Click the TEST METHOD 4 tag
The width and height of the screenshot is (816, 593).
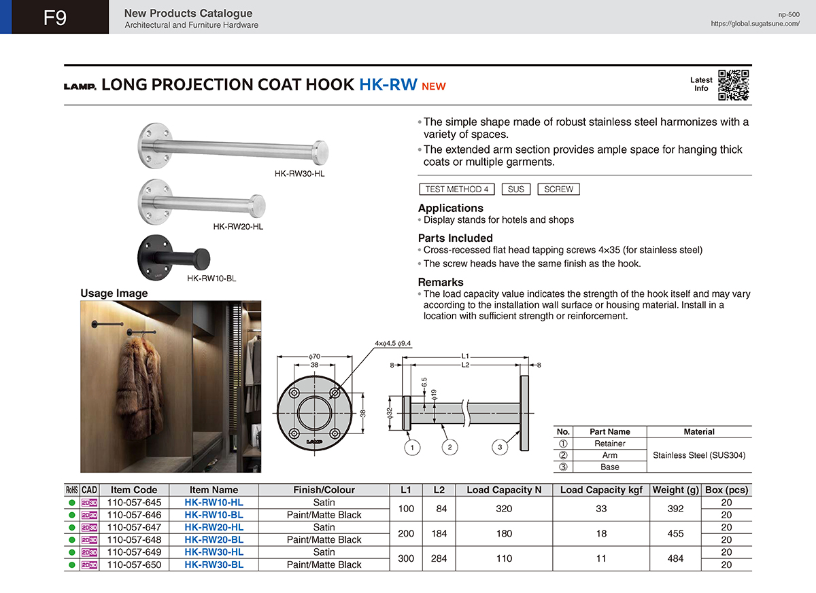456,190
